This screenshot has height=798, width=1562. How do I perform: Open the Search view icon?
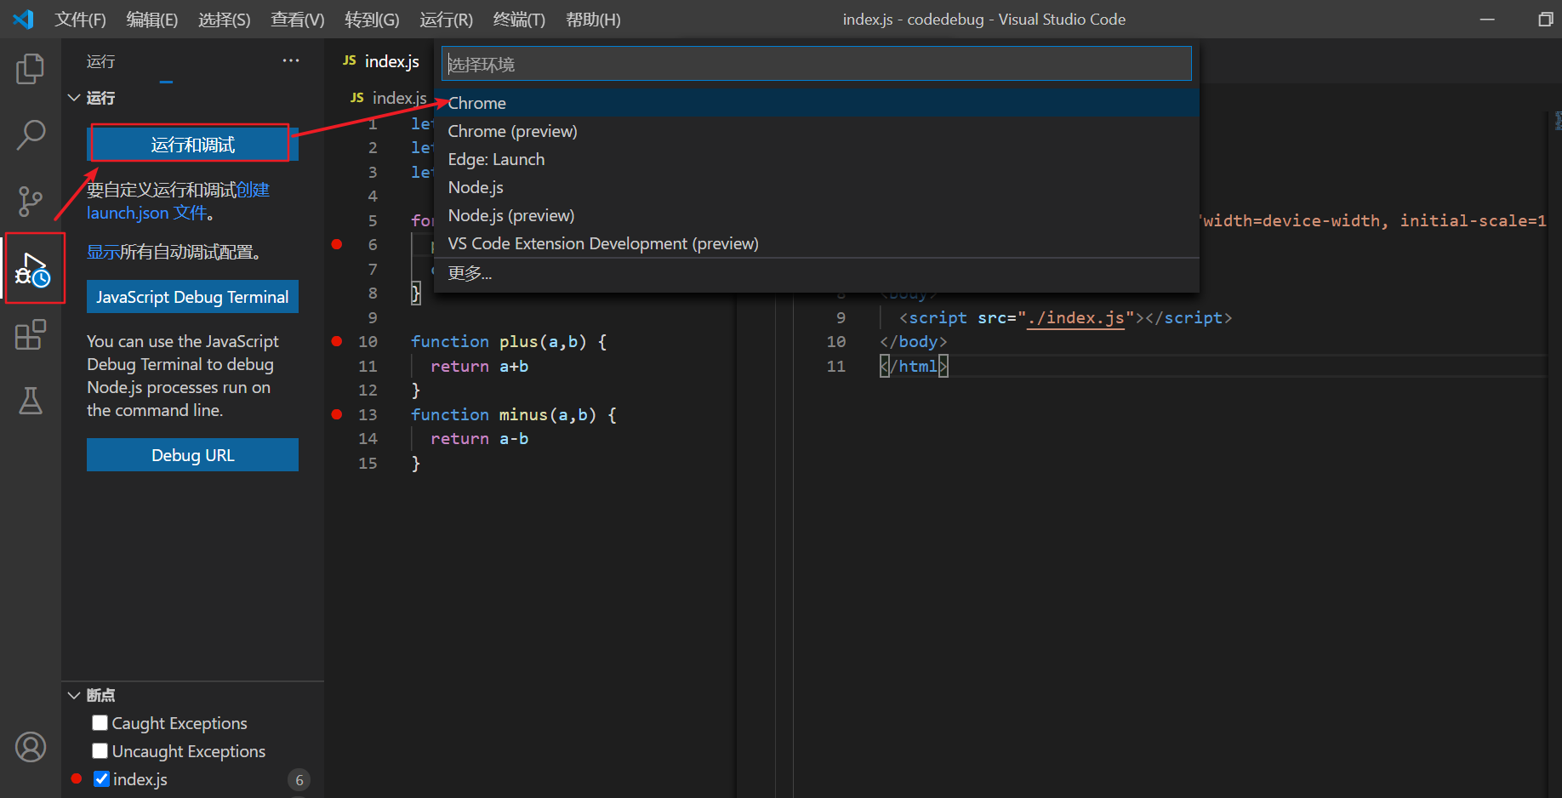(31, 134)
